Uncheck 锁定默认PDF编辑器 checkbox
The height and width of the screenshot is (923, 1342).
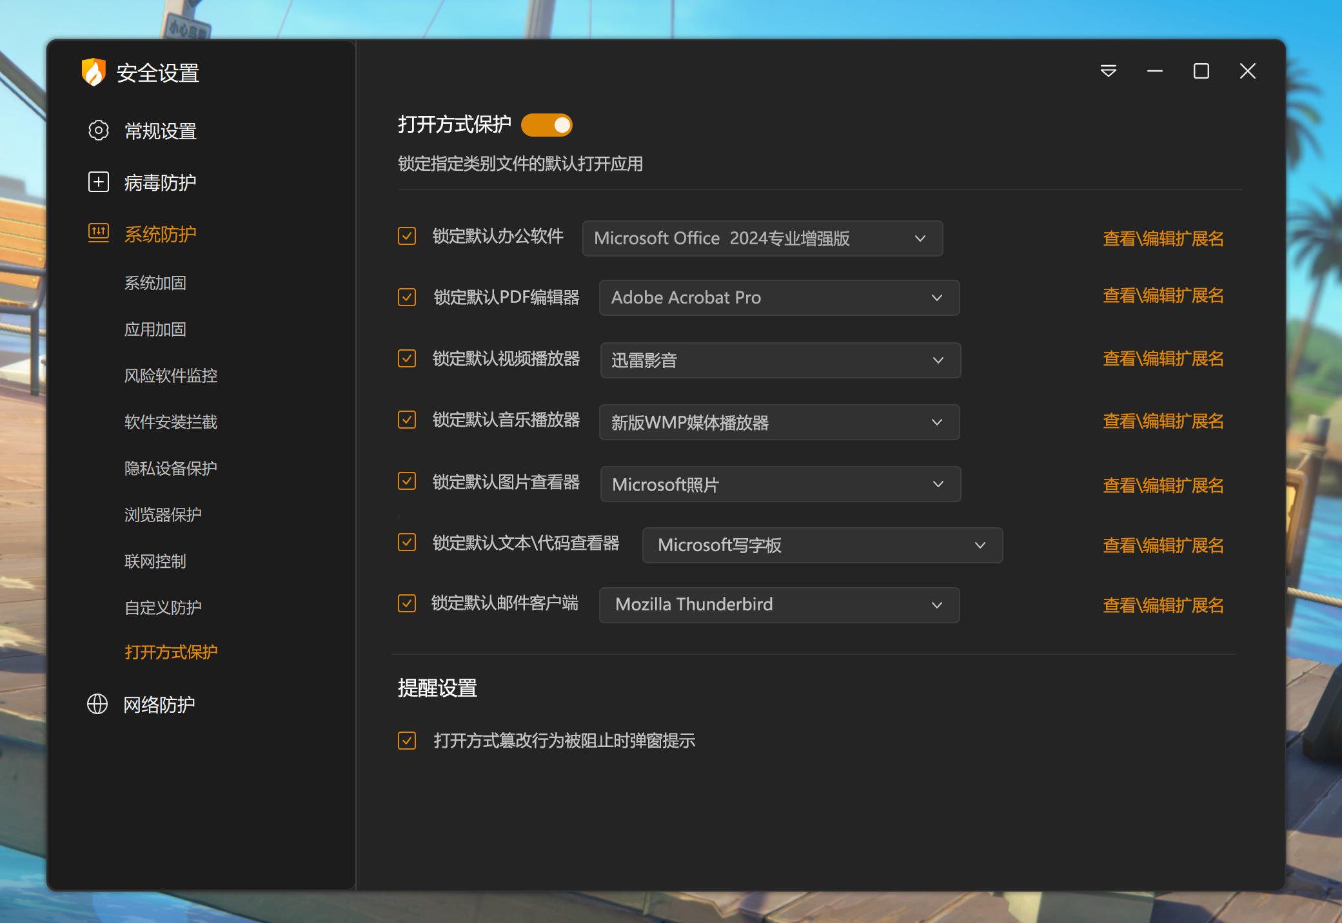click(407, 297)
